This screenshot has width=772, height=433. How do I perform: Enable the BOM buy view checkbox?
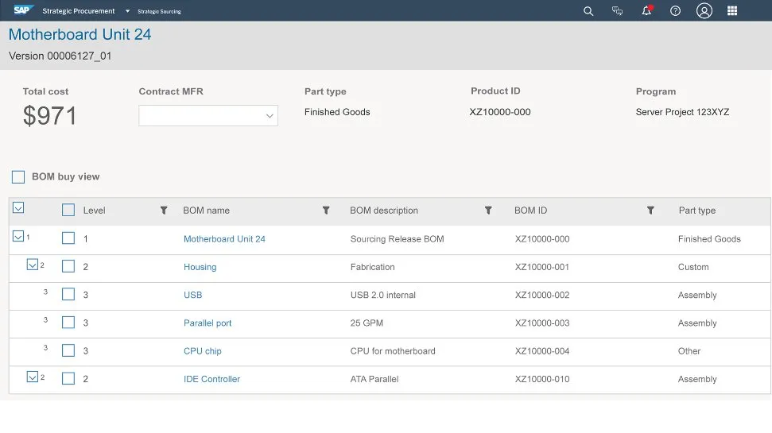coord(18,177)
